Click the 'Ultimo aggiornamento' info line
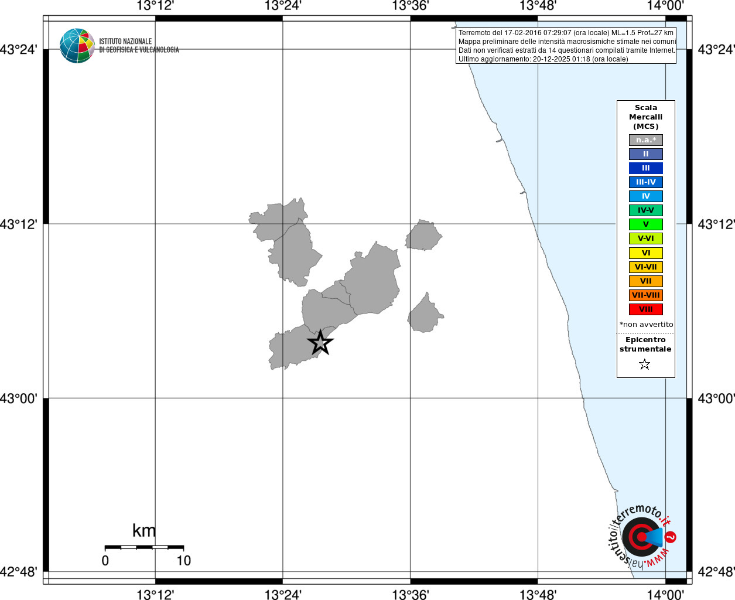 [543, 59]
